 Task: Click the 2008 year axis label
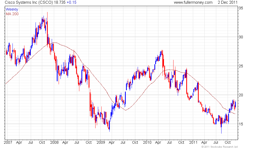click(x=54, y=143)
